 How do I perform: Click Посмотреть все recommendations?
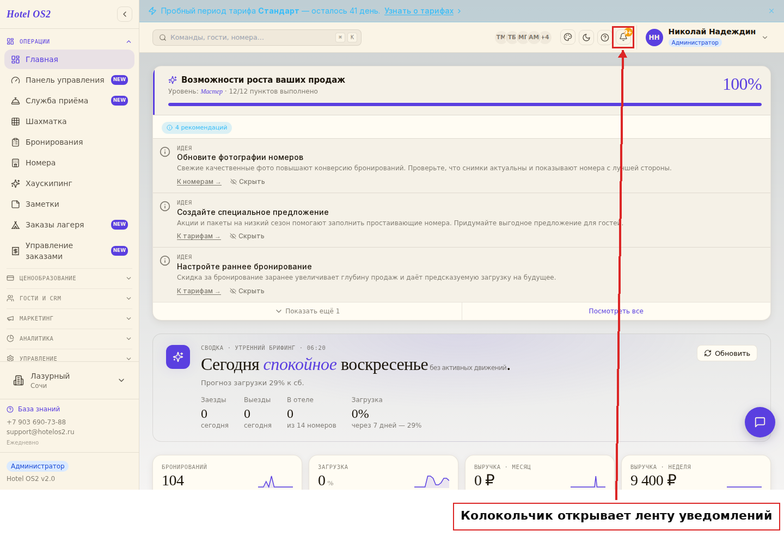click(x=616, y=311)
